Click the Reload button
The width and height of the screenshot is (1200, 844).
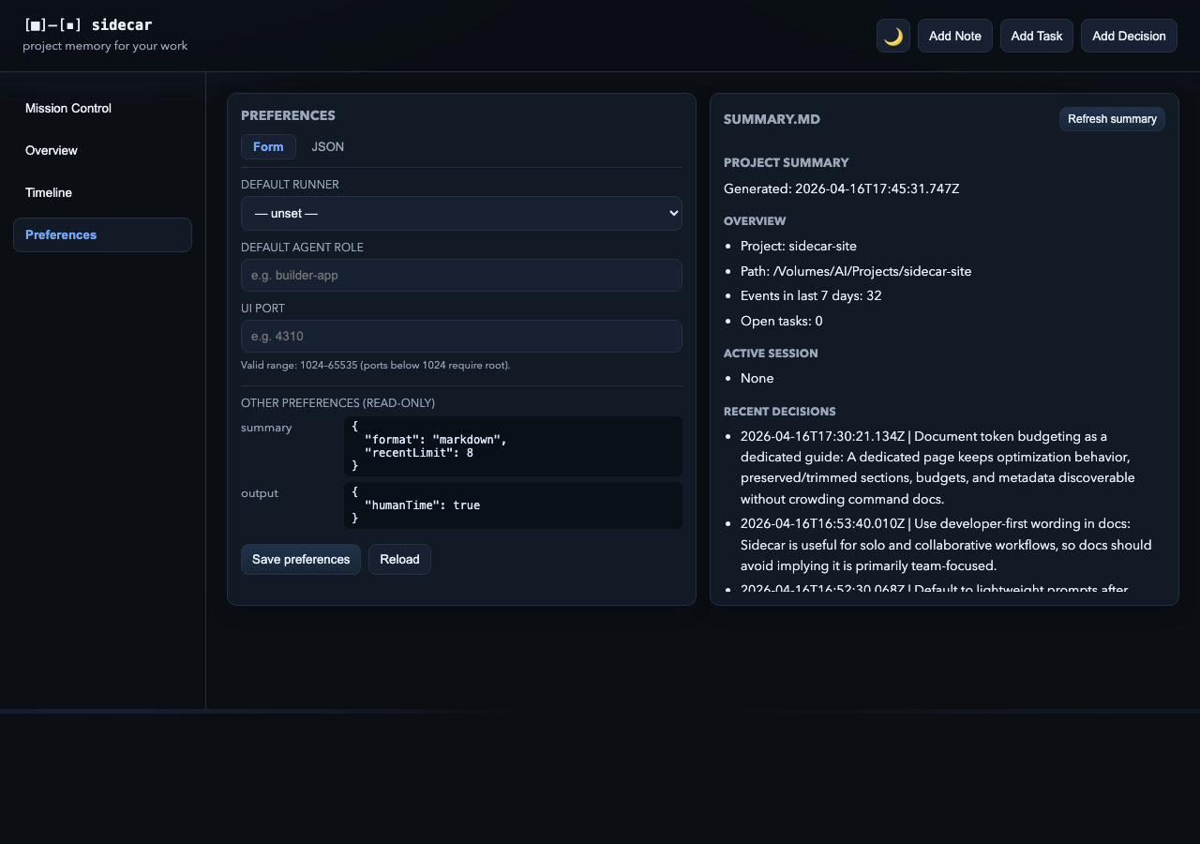click(x=399, y=560)
